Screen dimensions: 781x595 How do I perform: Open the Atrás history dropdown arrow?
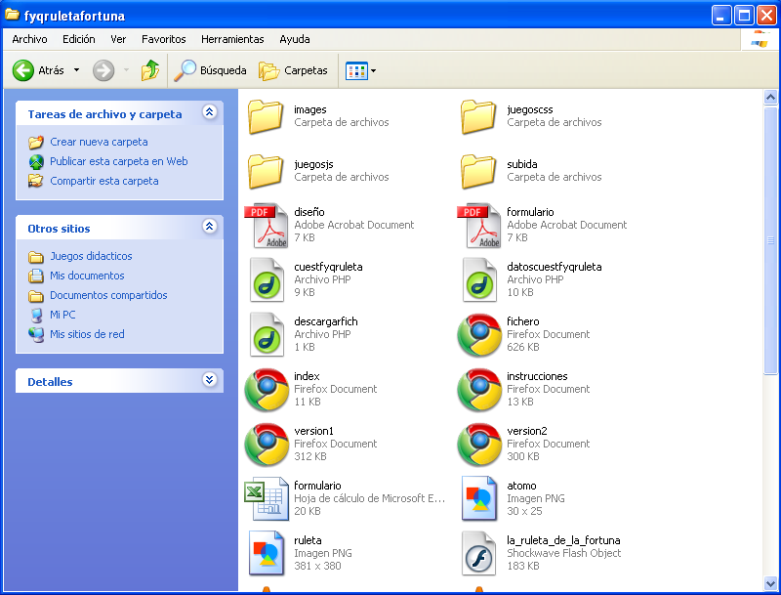[x=76, y=70]
